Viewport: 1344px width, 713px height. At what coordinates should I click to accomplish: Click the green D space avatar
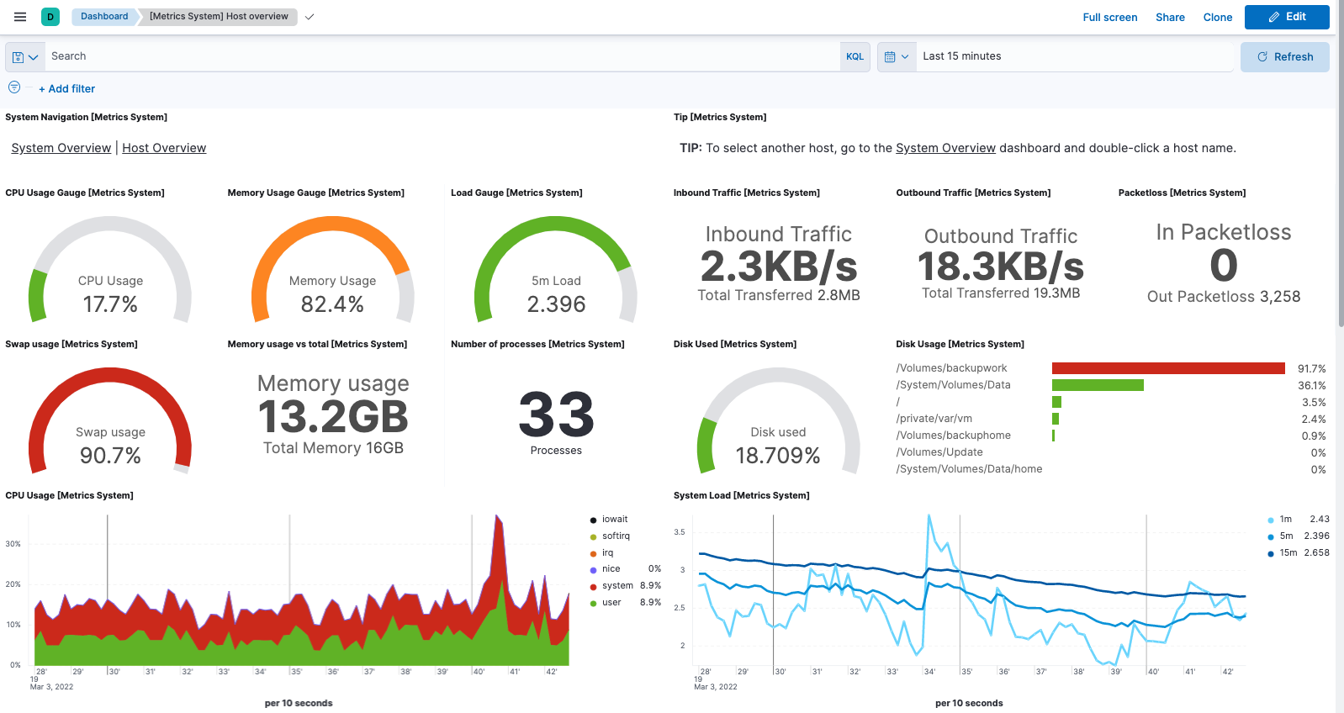pyautogui.click(x=50, y=17)
